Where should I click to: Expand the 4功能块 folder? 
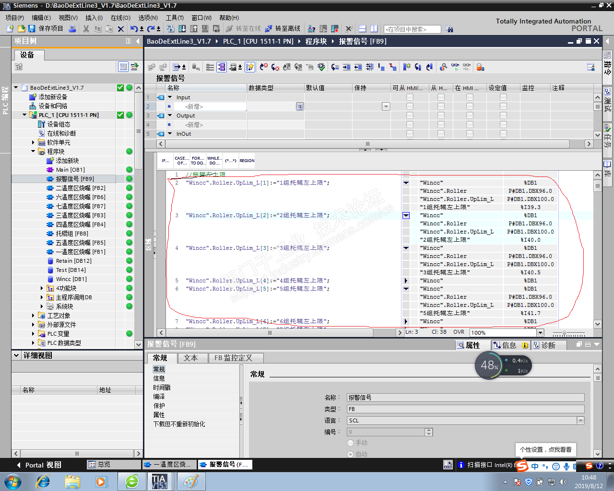(42, 288)
